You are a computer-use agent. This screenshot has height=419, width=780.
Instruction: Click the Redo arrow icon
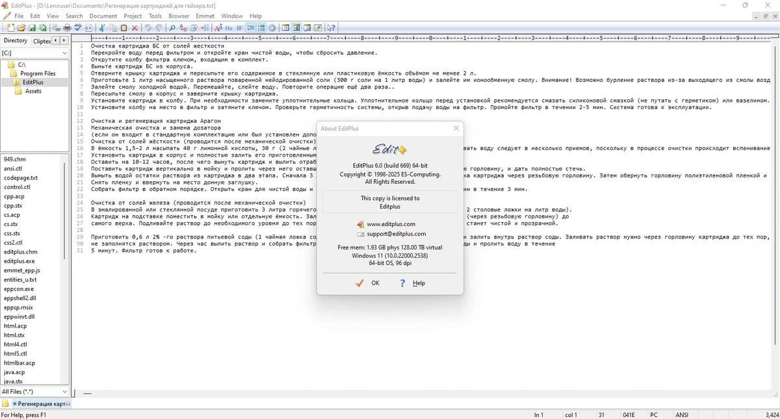click(x=159, y=28)
